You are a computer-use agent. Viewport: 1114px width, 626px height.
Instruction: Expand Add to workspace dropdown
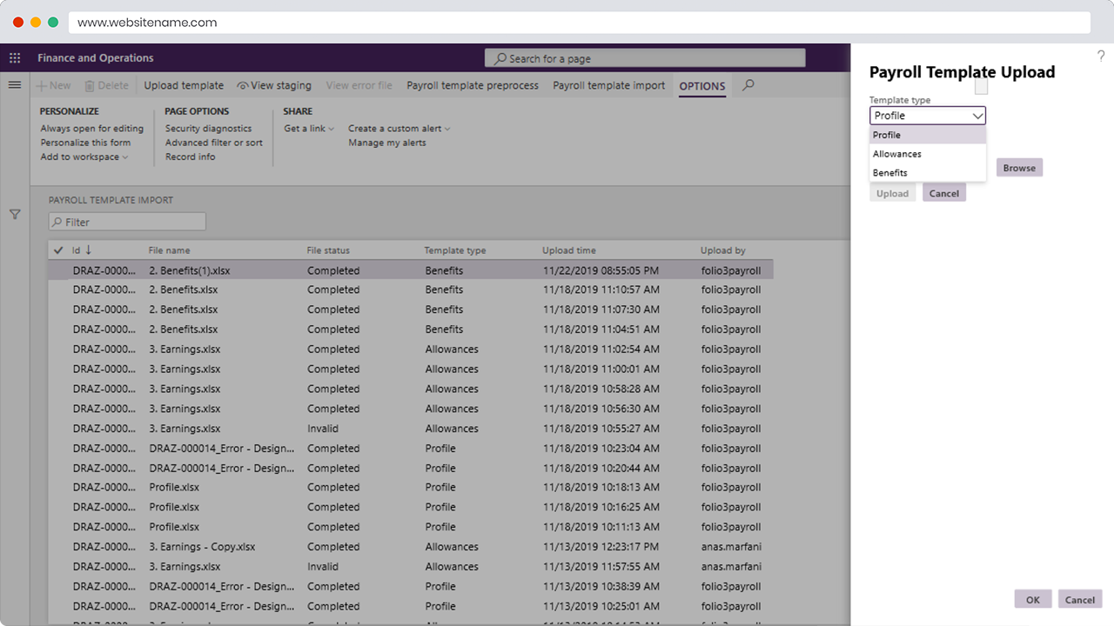[84, 157]
